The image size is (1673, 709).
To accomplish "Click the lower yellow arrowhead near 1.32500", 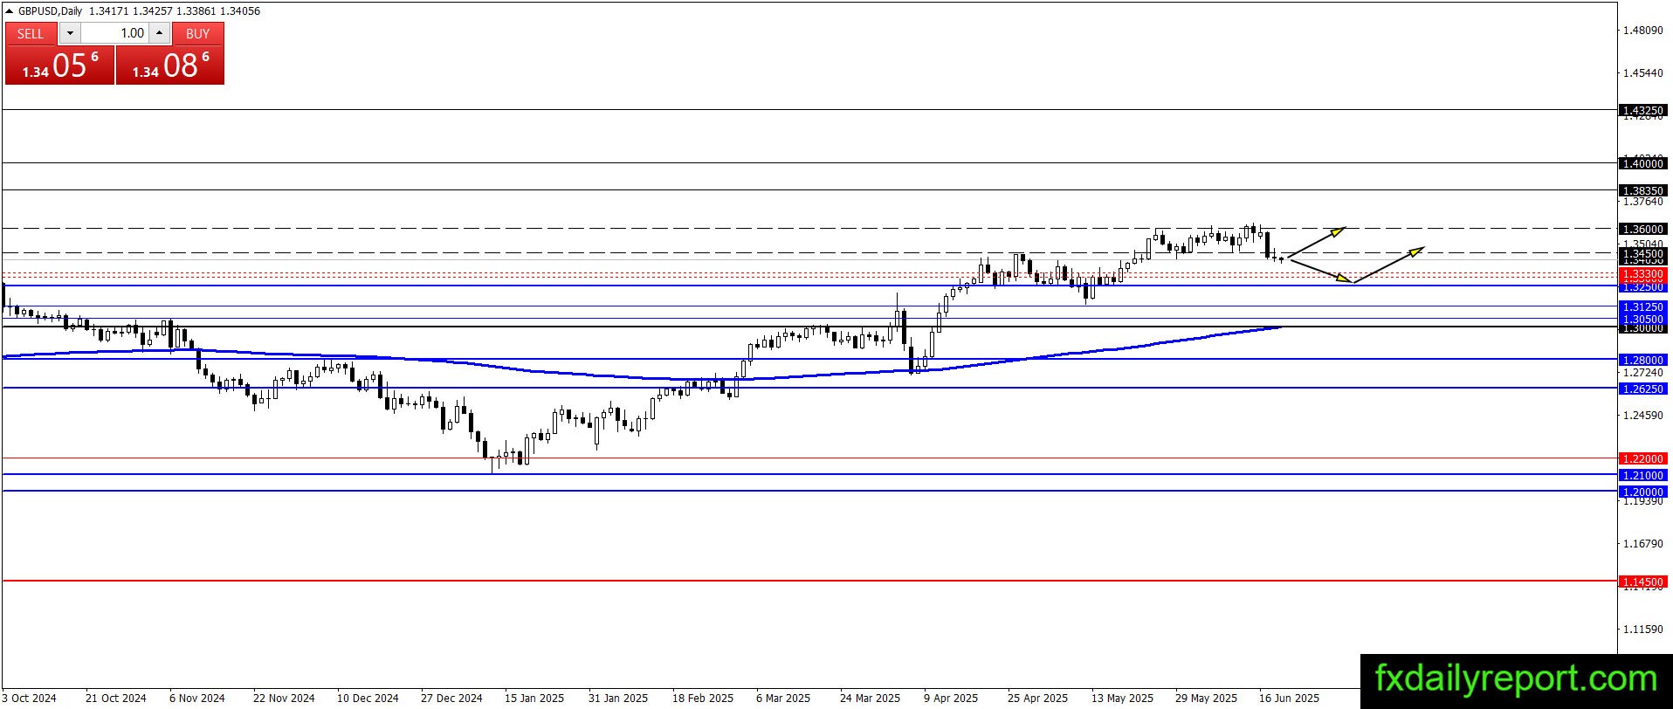I will point(1344,279).
